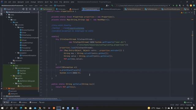This screenshot has width=196, height=110.
Task: Collapse the driver package
Action: (x=16, y=28)
